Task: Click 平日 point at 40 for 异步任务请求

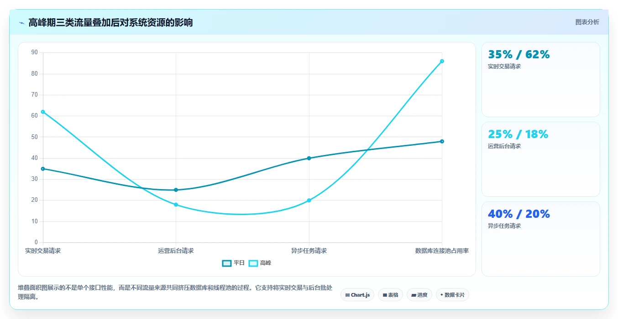Action: (309, 158)
